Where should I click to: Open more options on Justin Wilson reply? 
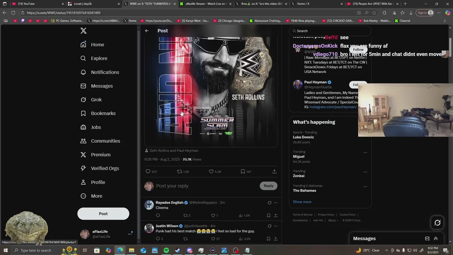click(276, 226)
